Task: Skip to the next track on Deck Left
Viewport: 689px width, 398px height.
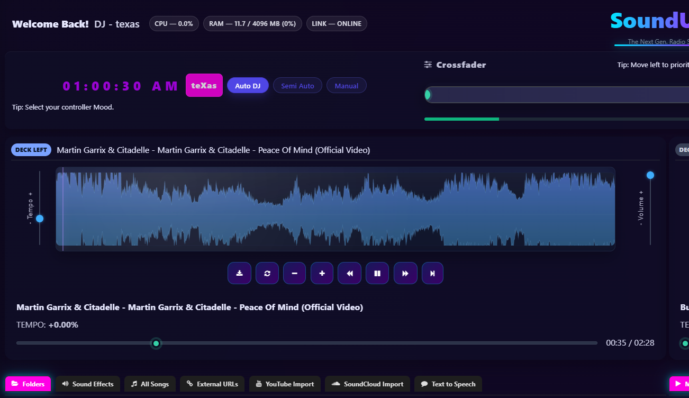Action: [x=432, y=273]
